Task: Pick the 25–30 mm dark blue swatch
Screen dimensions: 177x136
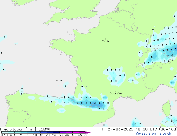Action: point(56,132)
